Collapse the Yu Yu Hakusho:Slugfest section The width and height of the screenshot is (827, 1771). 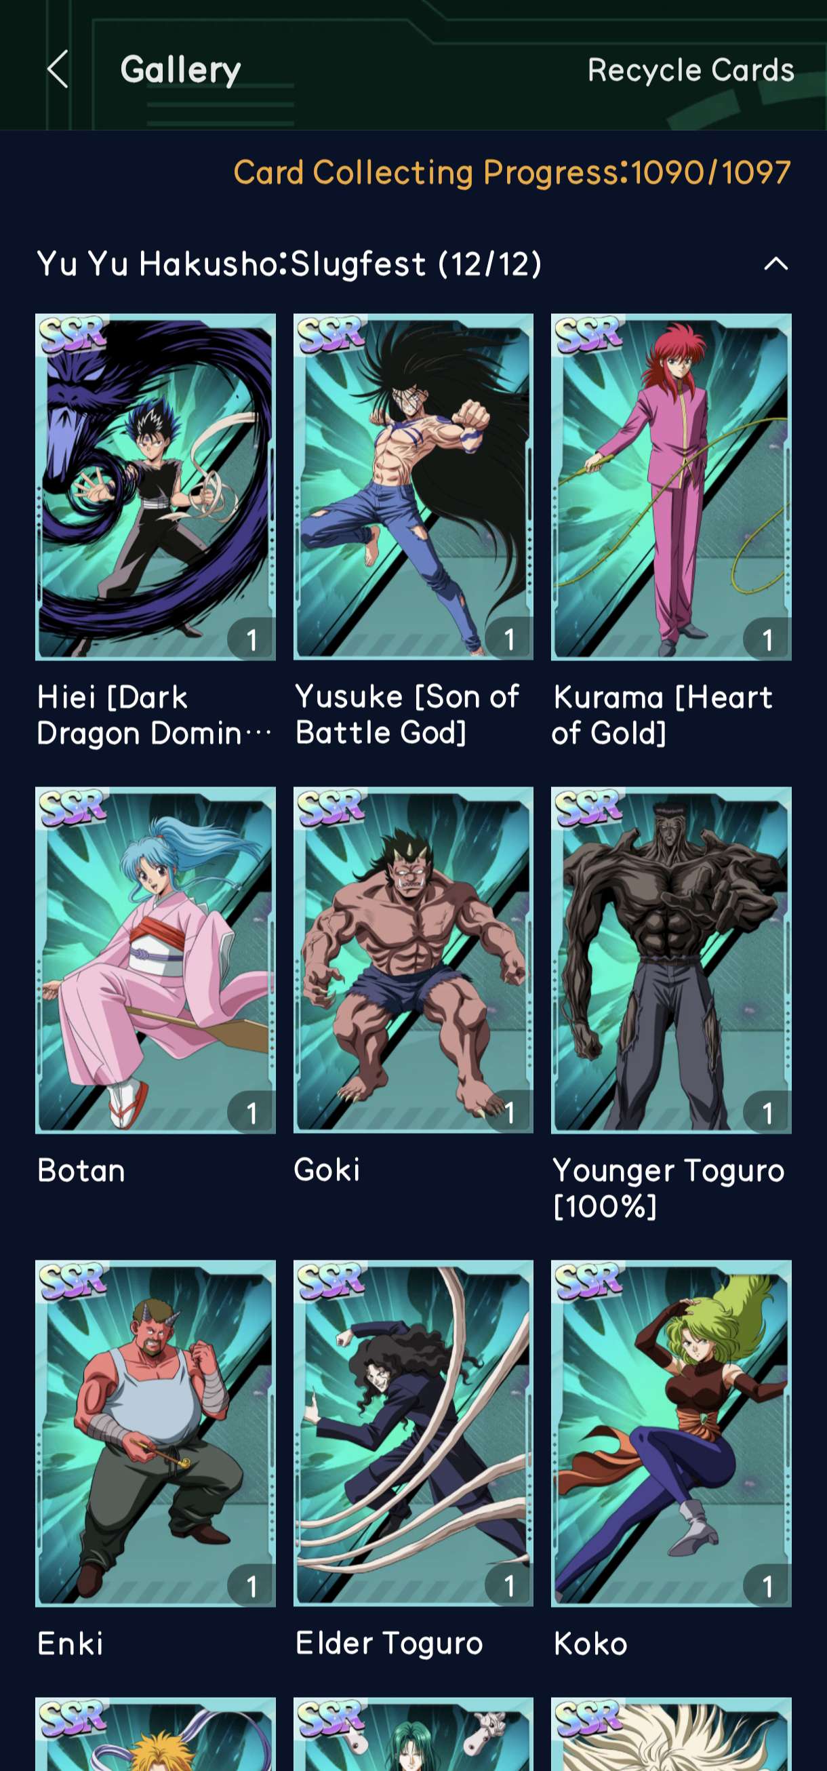(775, 263)
